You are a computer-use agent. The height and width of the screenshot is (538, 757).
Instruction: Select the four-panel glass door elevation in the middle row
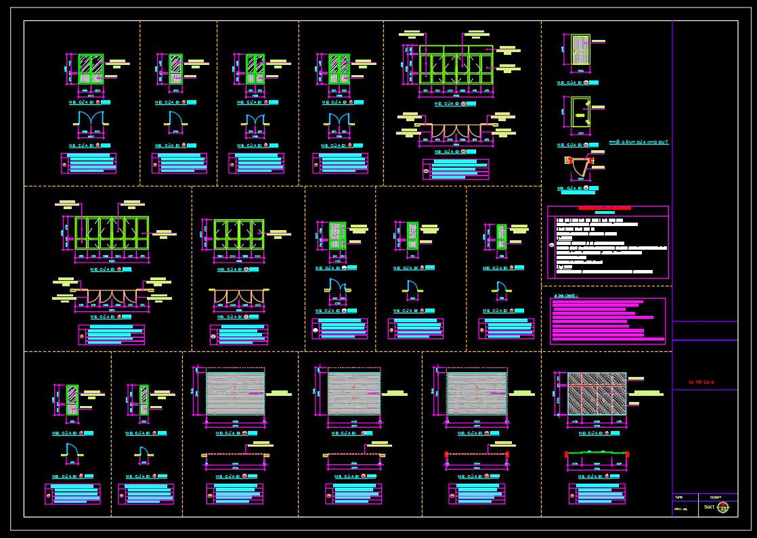coord(238,234)
